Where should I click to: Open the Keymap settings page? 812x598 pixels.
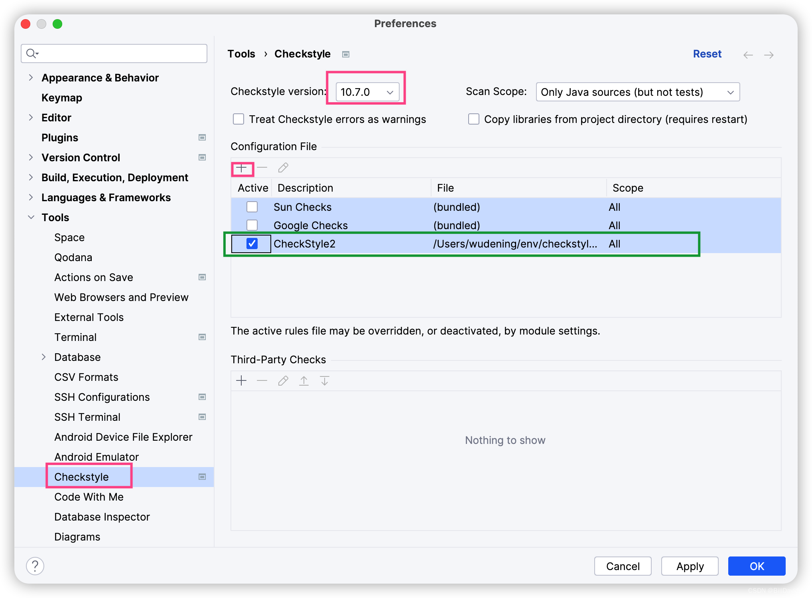tap(62, 98)
